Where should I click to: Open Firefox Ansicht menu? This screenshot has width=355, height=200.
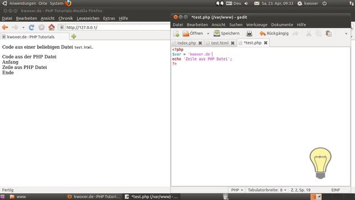(48, 18)
